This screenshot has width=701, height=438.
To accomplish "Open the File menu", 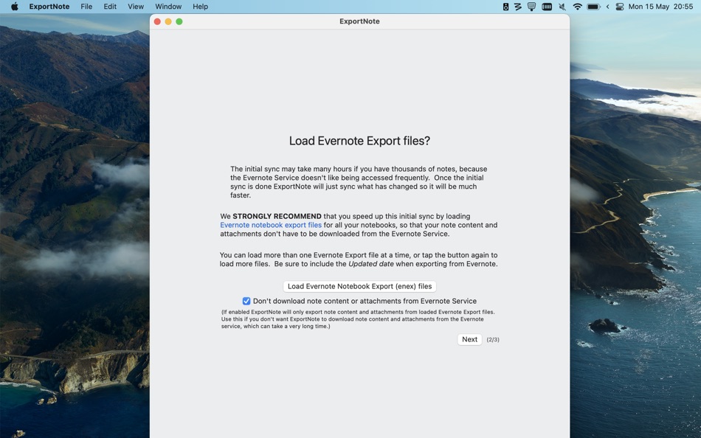I will pyautogui.click(x=86, y=7).
